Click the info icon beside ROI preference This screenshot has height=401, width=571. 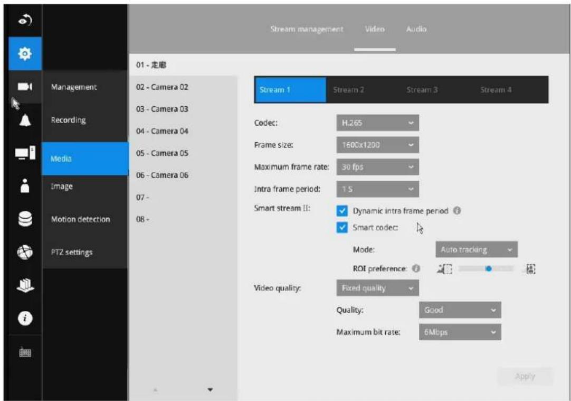416,269
